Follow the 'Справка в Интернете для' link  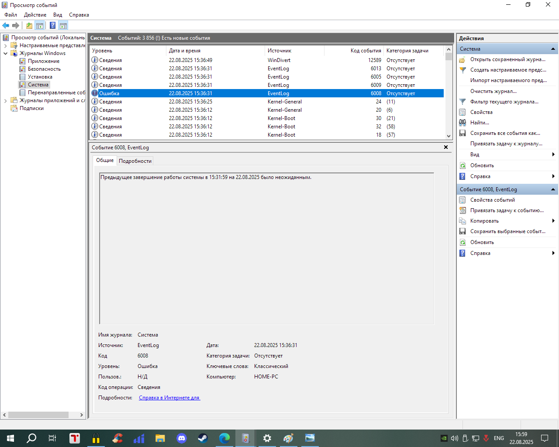click(x=169, y=398)
